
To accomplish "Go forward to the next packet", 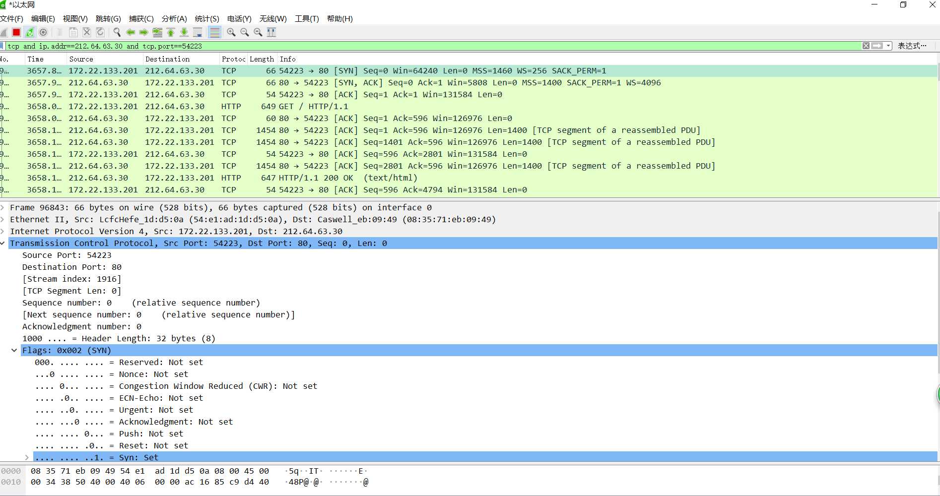I will pos(144,32).
